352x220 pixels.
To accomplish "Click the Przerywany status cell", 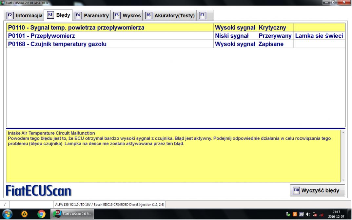I will click(275, 36).
